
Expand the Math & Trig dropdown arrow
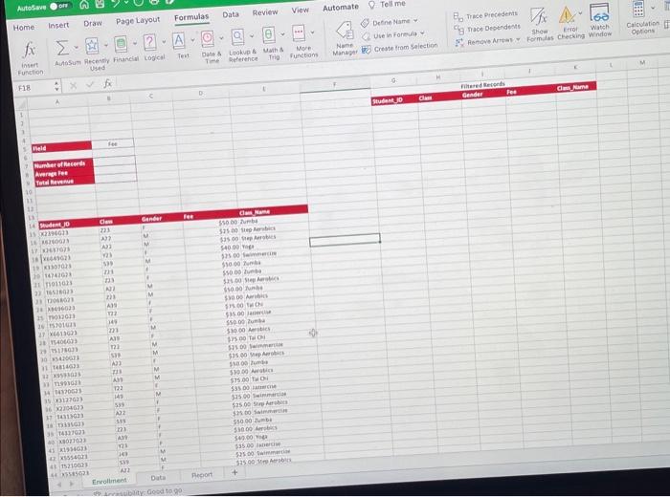point(282,34)
